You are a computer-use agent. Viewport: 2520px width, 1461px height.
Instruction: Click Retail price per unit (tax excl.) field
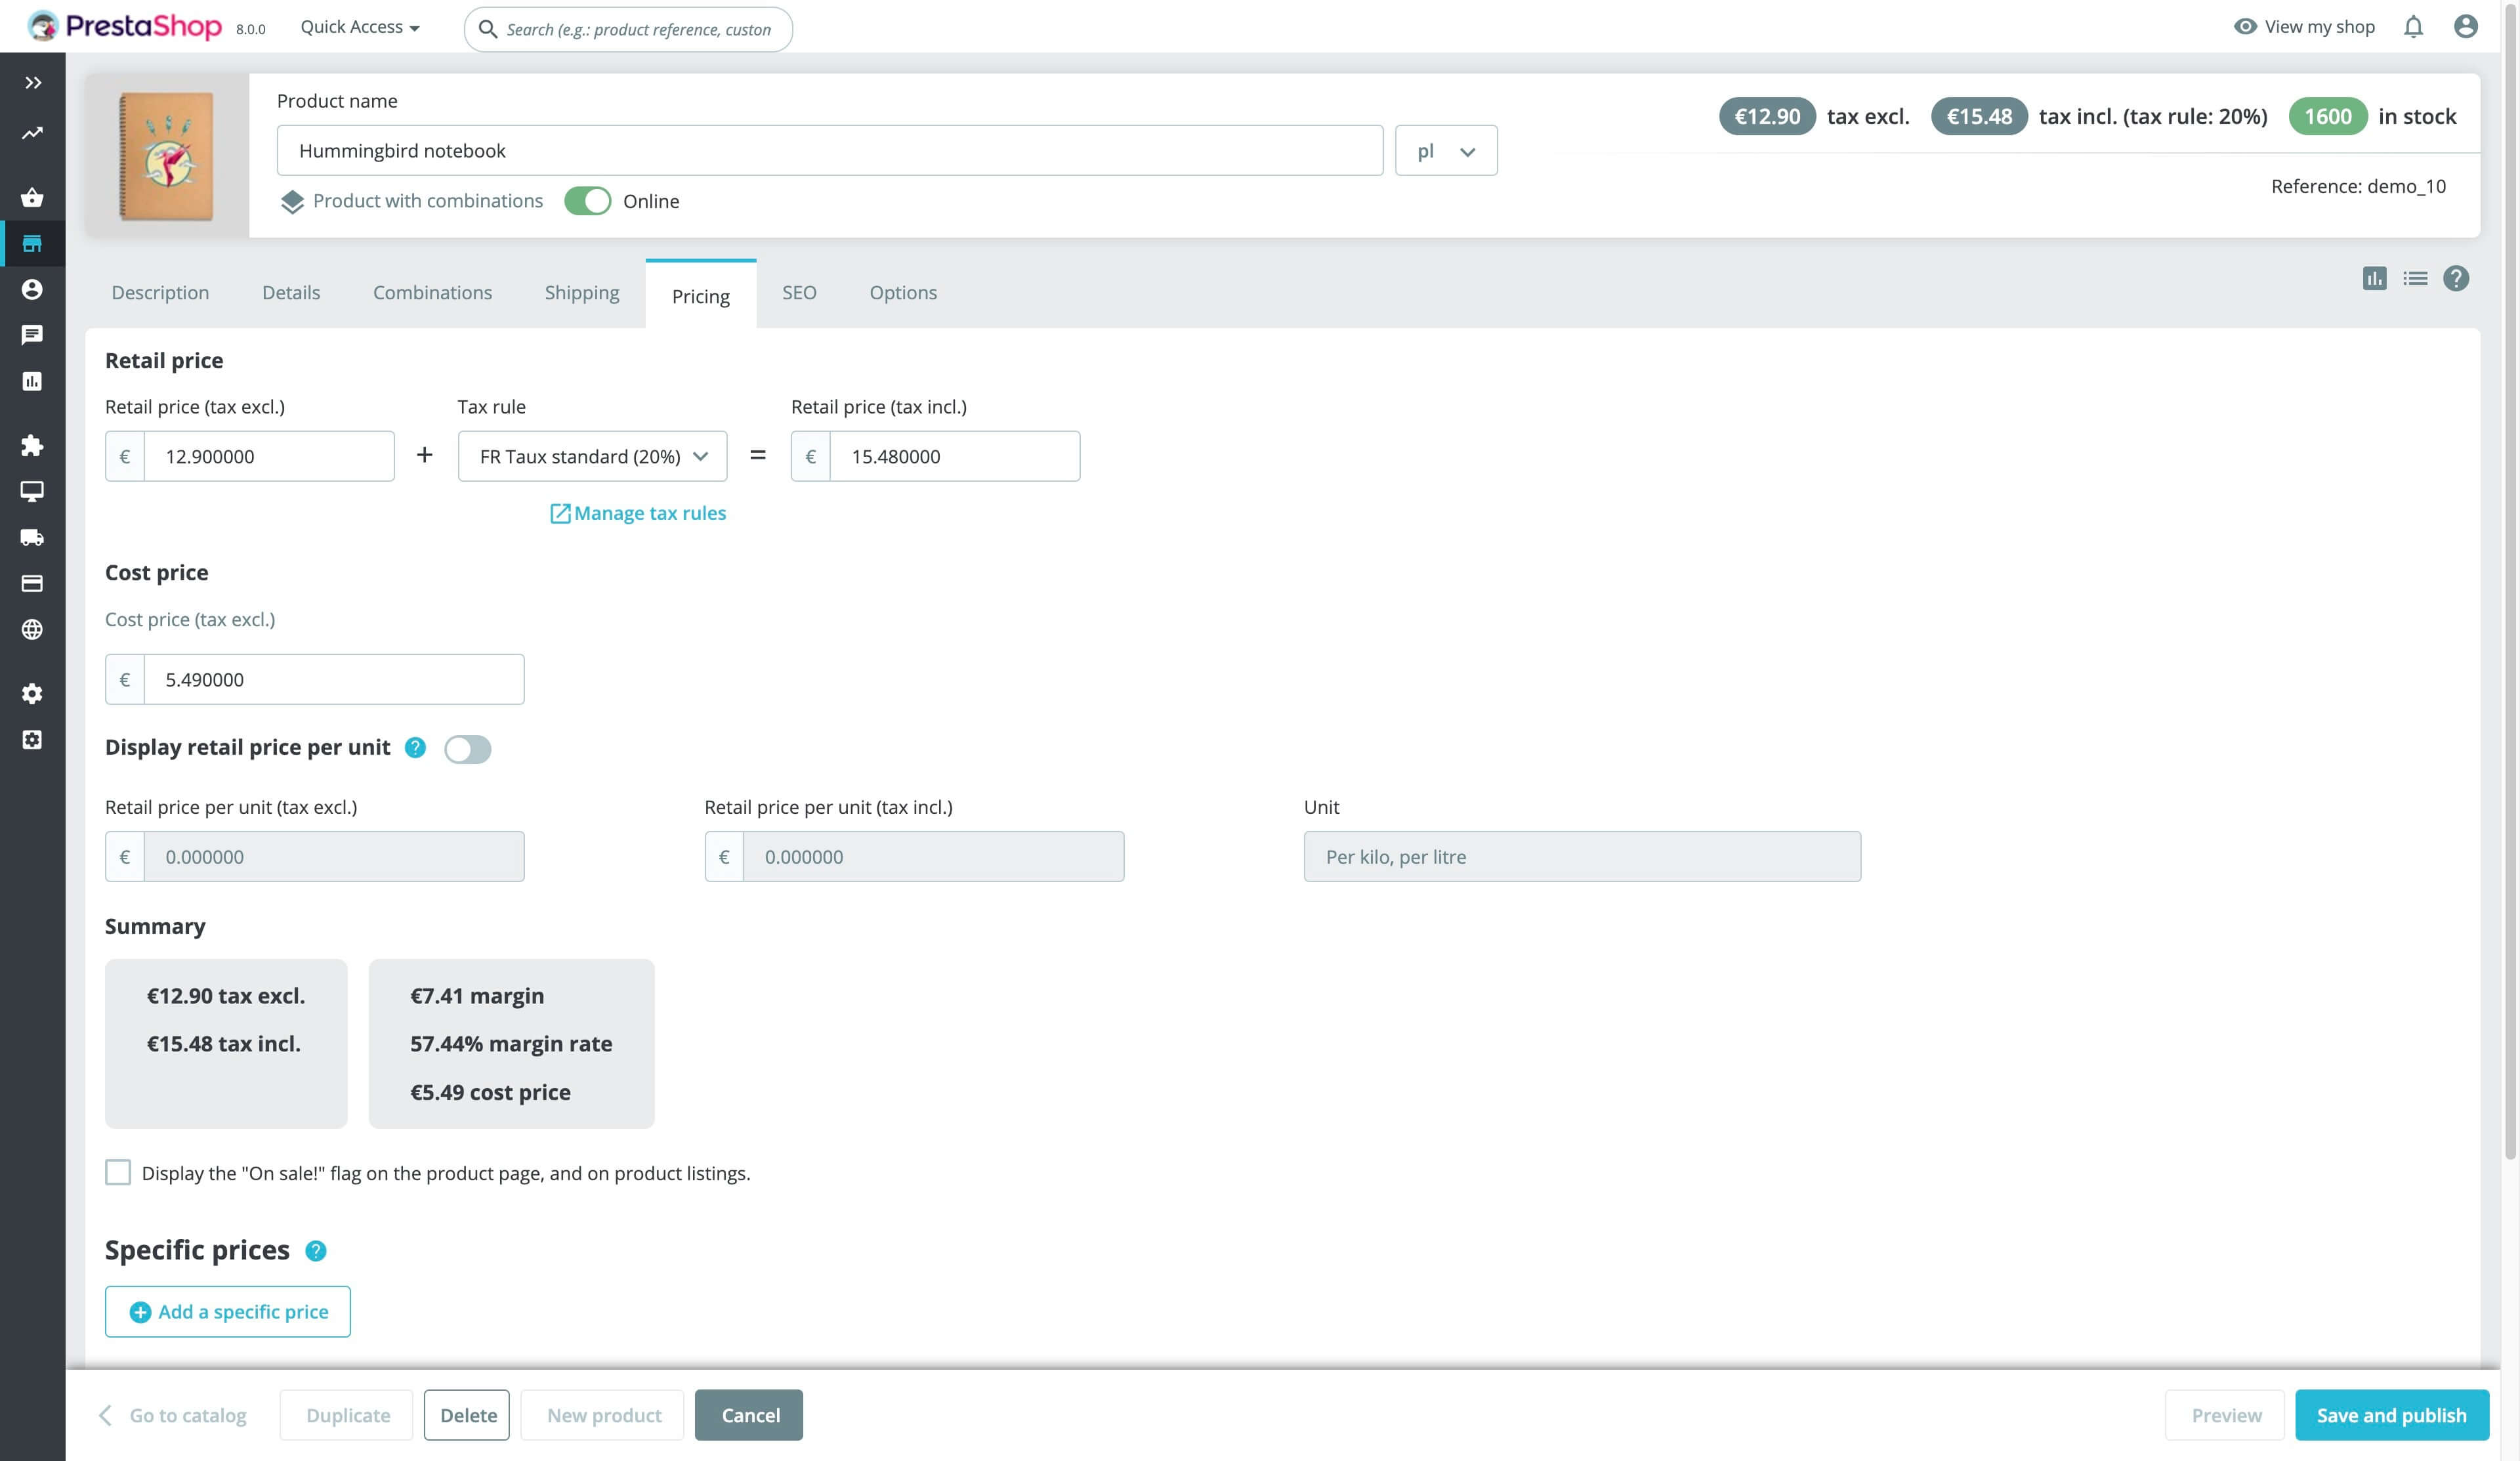[x=334, y=856]
